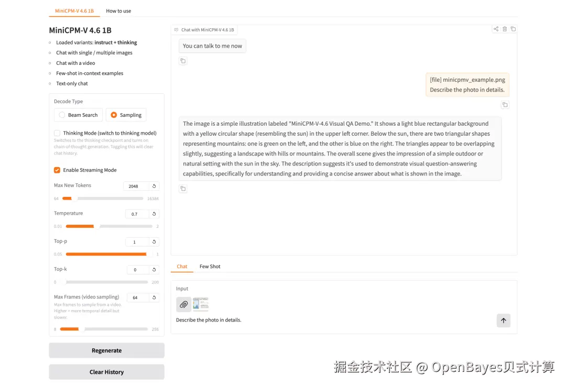Reset Max Frames to default
This screenshot has height=386, width=566.
(x=154, y=297)
